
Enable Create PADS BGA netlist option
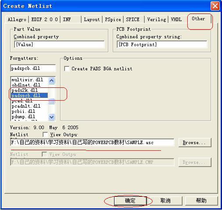click(67, 69)
